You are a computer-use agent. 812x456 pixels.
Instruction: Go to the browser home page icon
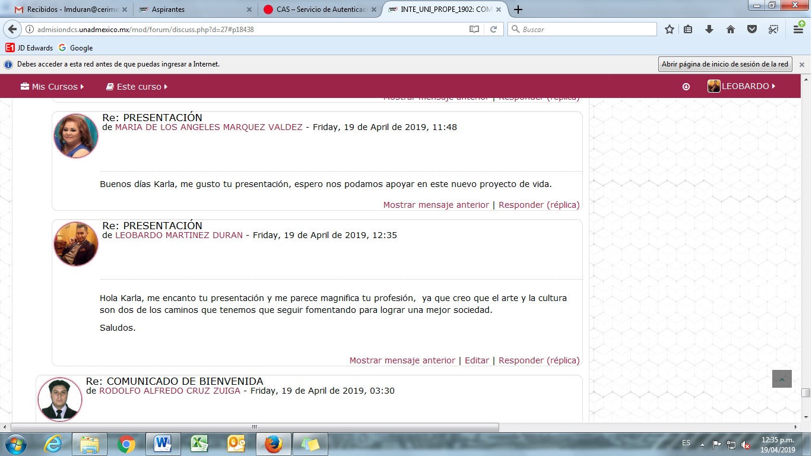[x=731, y=29]
